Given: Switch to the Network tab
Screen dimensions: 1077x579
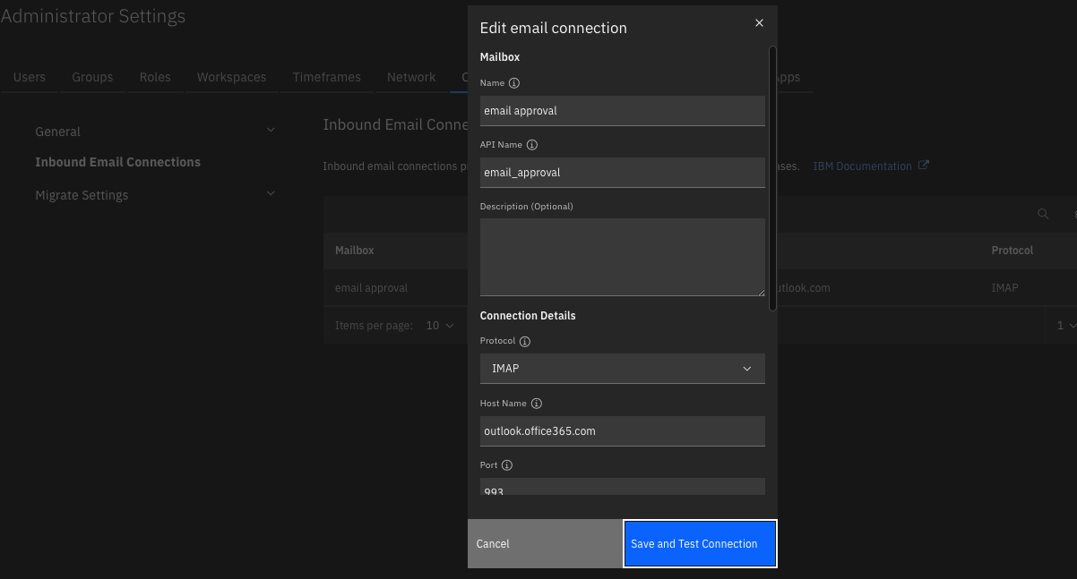Looking at the screenshot, I should 411,77.
